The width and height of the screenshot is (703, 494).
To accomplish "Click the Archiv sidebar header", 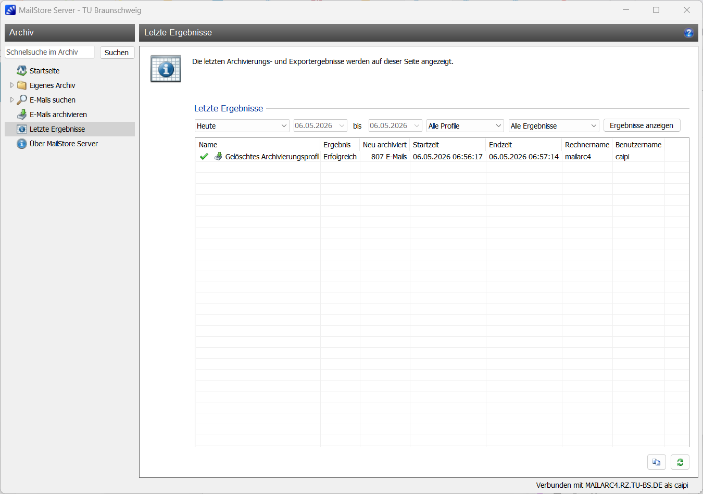I will click(x=70, y=33).
